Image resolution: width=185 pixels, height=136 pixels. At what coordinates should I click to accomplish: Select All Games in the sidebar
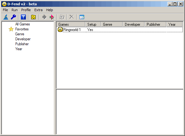pyautogui.click(x=22, y=24)
